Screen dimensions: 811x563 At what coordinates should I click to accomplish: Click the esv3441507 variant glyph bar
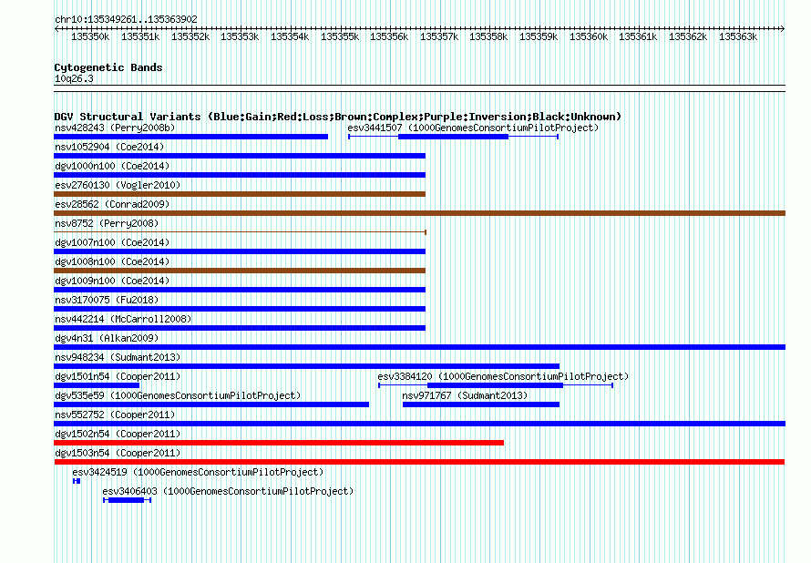pos(453,137)
